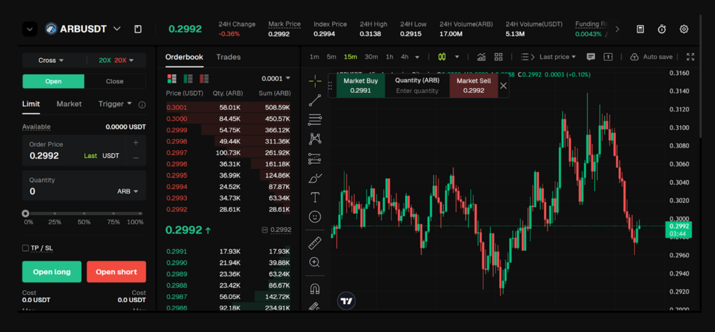Open the Cross margin mode dropdown
Screen dimensions: 715x332
point(51,60)
